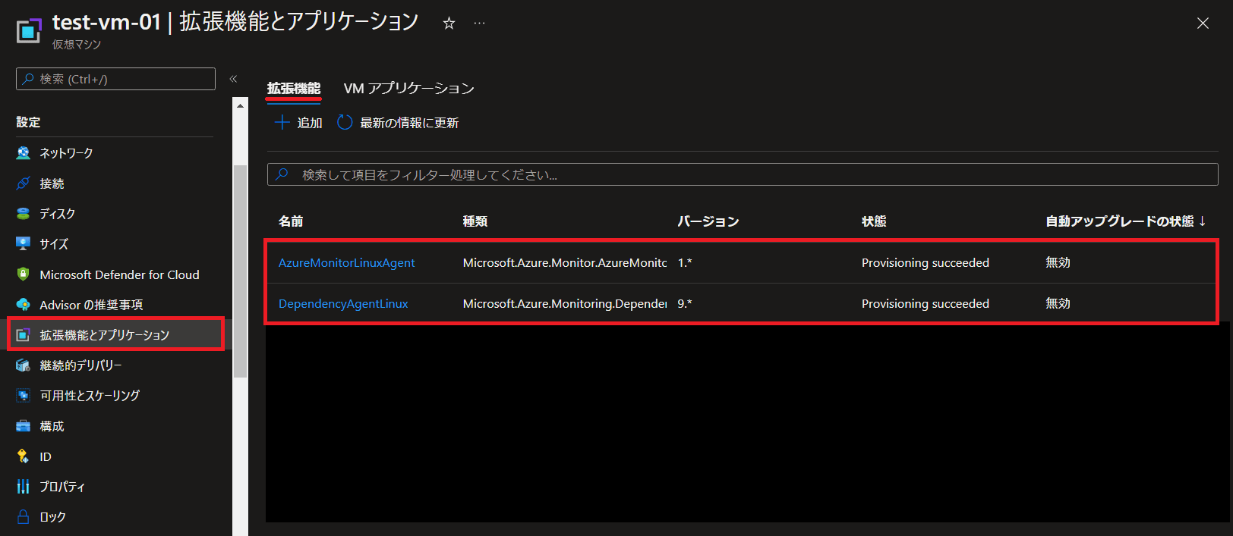Focus the sidebar 検索 (Ctrl+/) box
The width and height of the screenshot is (1233, 536).
coord(115,79)
